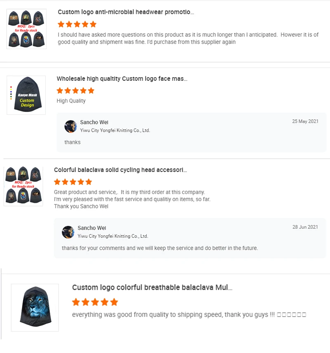This screenshot has width=330, height=353.
Task: Click Yiwu City Yongfei Knitting Co. in the 25 May reply
Action: pos(115,130)
